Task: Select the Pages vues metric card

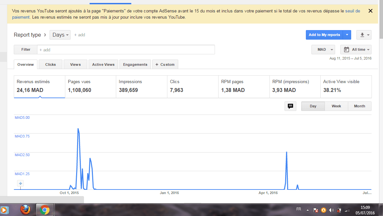Action: [90, 87]
